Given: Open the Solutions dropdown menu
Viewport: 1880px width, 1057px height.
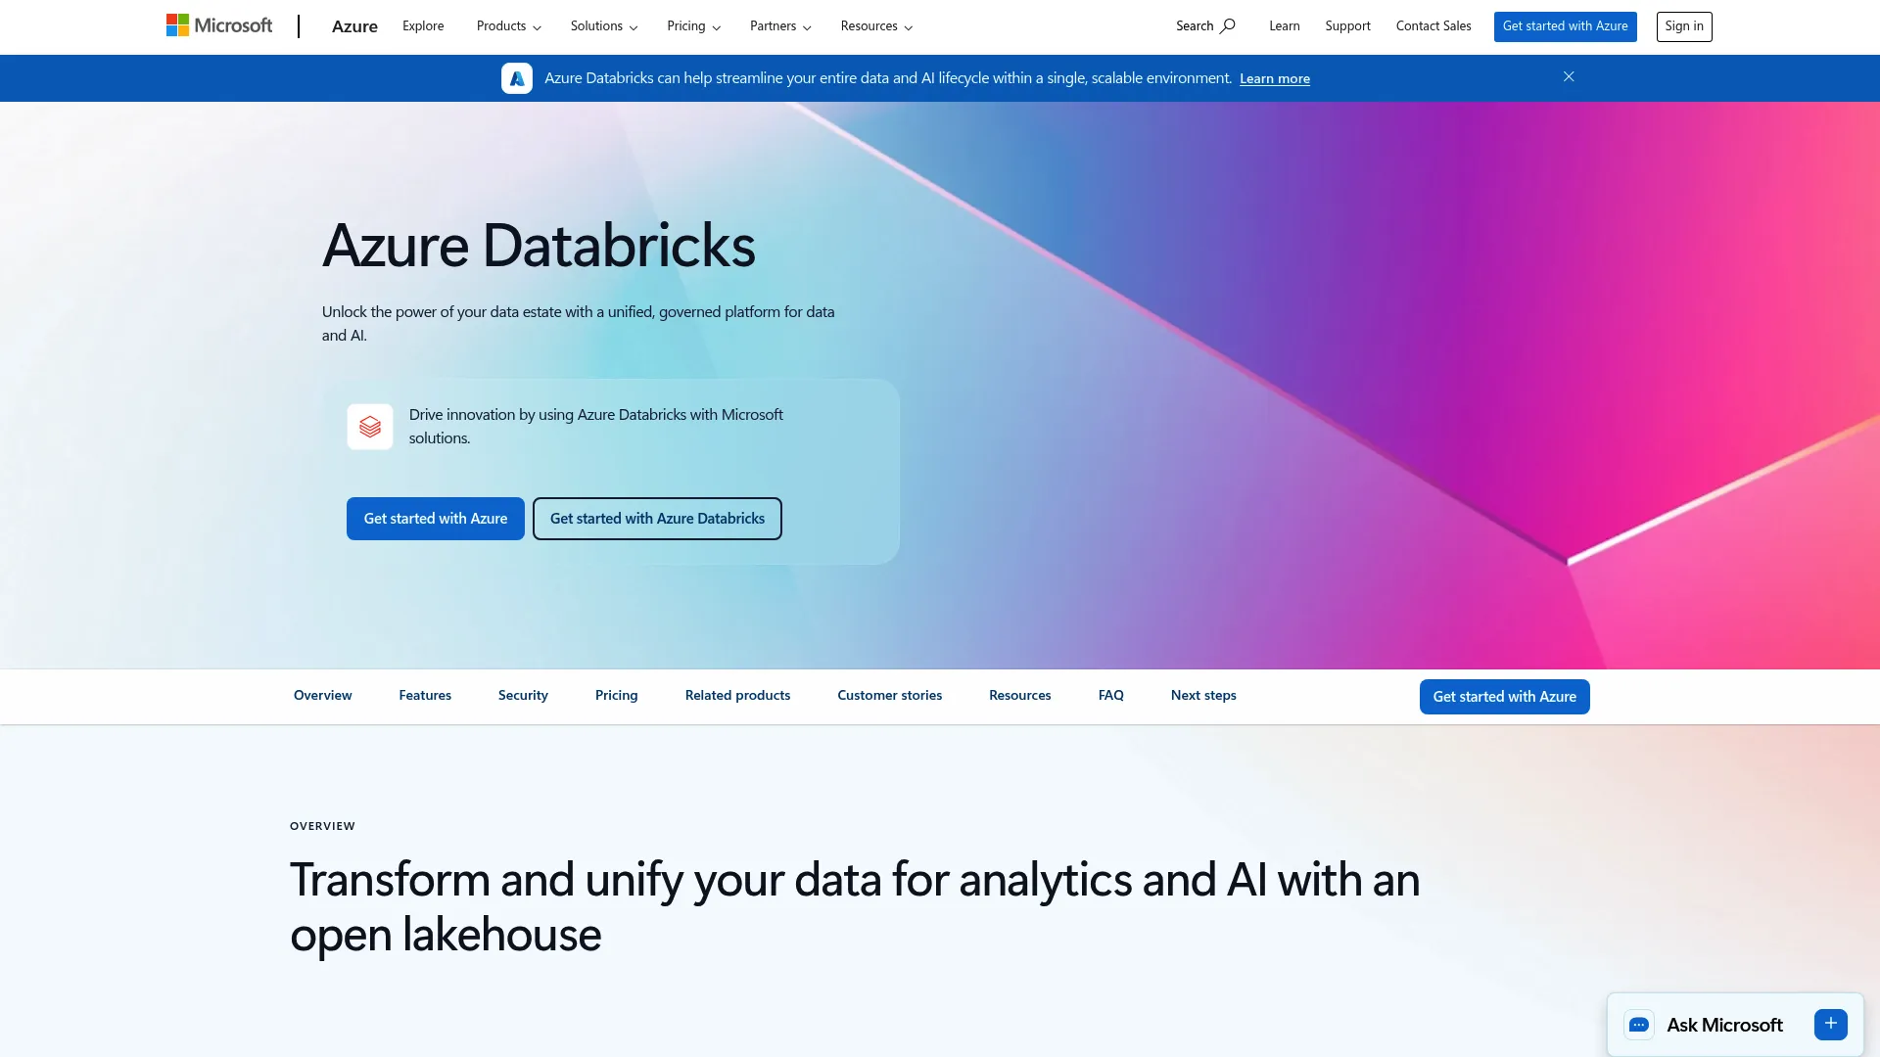Looking at the screenshot, I should [604, 26].
